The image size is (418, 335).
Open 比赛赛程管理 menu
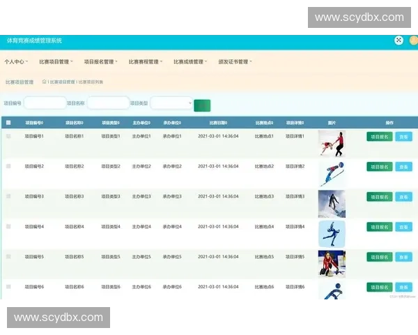pyautogui.click(x=146, y=61)
